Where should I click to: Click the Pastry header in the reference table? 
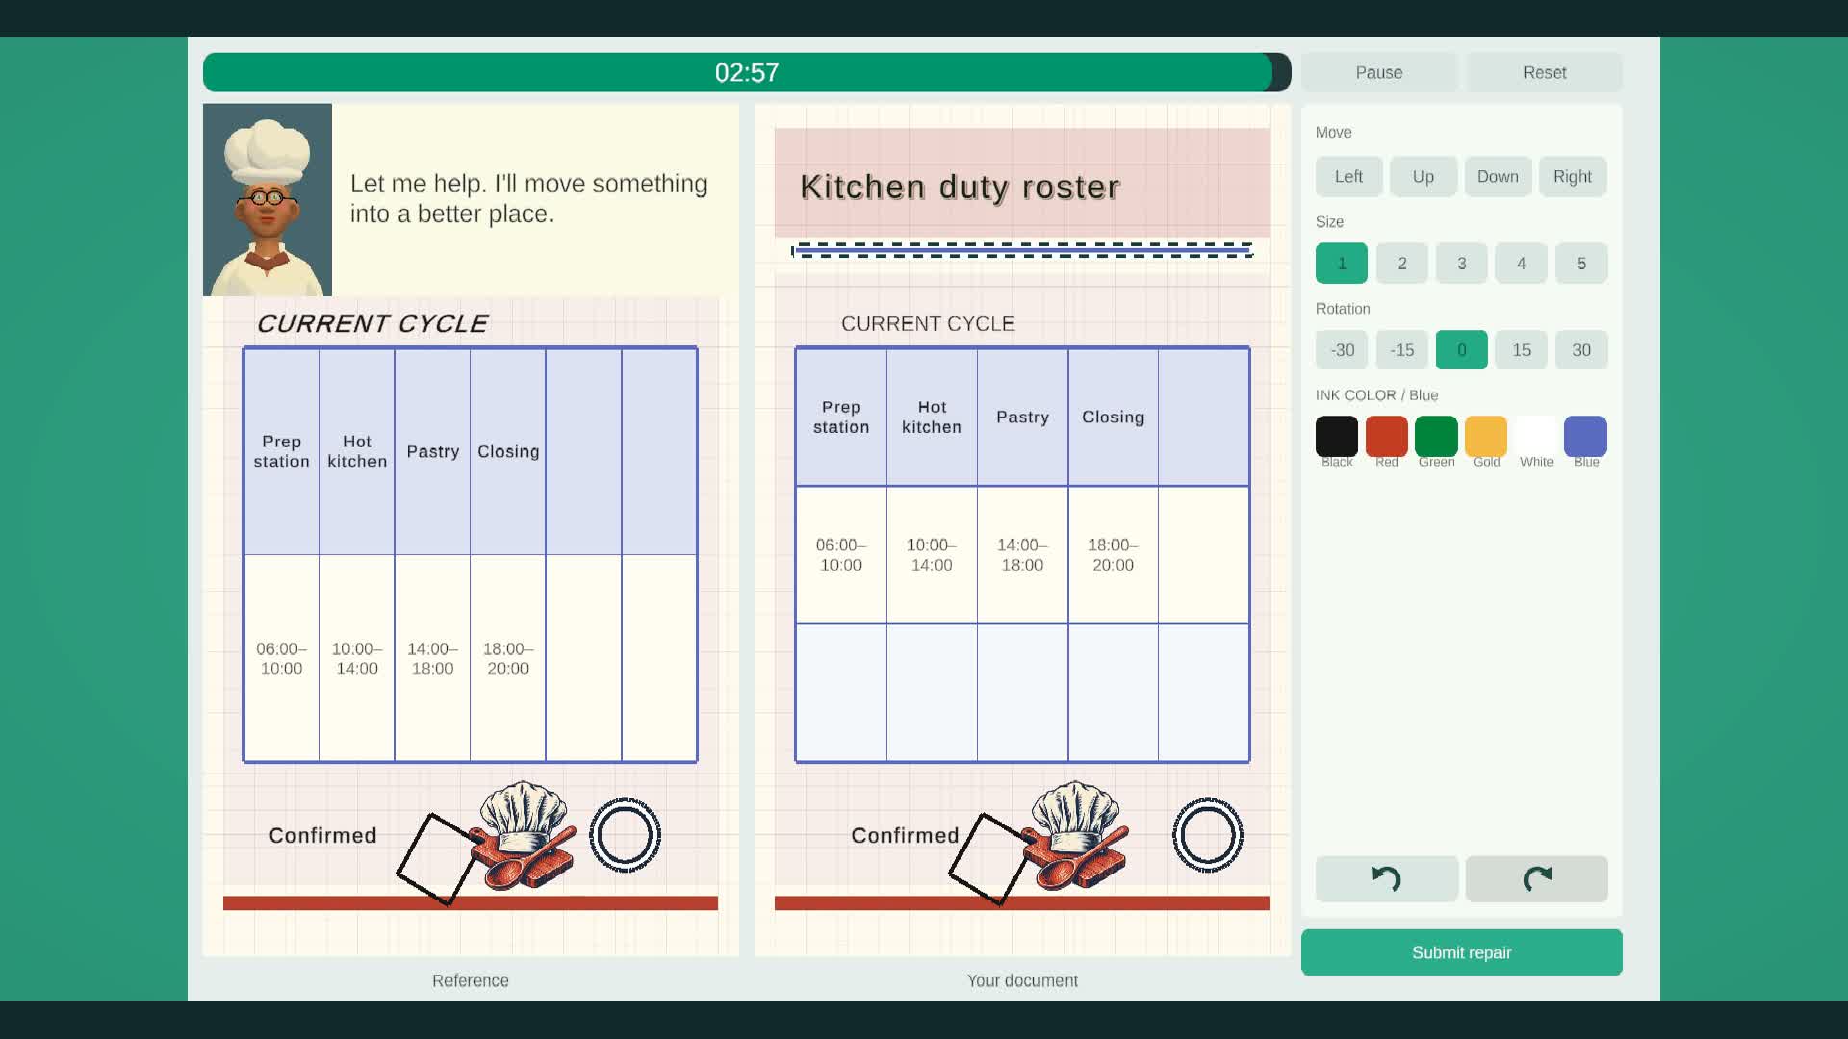pos(432,451)
